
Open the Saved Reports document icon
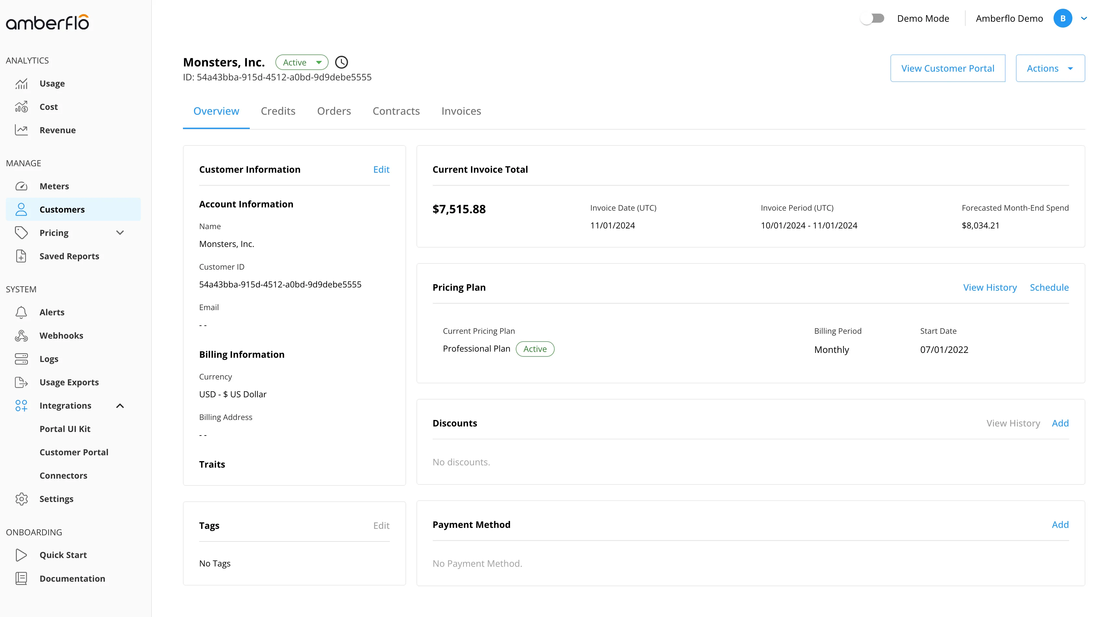(21, 256)
